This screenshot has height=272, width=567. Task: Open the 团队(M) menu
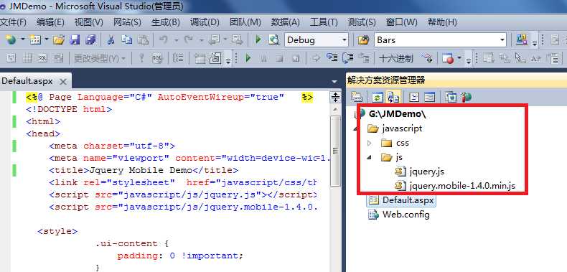click(x=245, y=22)
